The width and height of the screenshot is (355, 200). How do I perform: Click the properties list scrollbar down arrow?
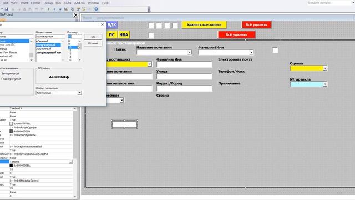tap(75, 196)
